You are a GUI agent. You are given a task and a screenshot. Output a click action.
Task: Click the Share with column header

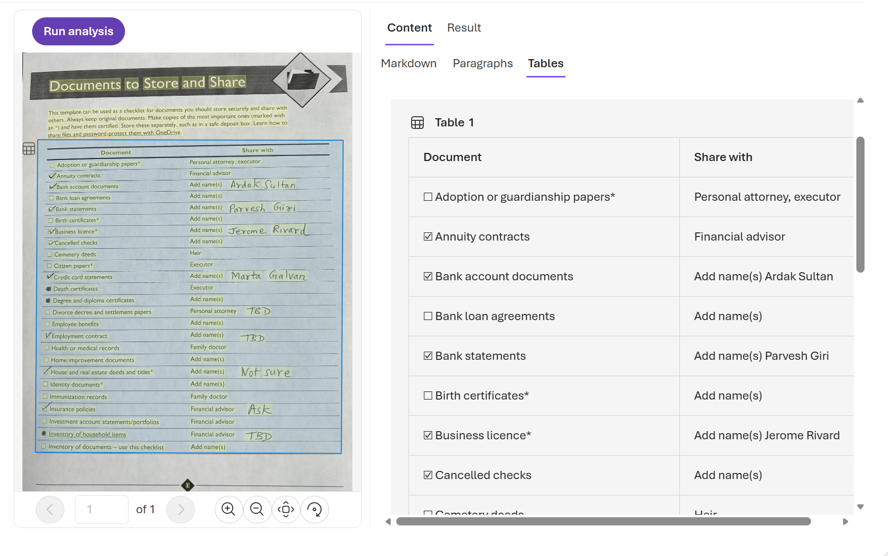pos(767,157)
